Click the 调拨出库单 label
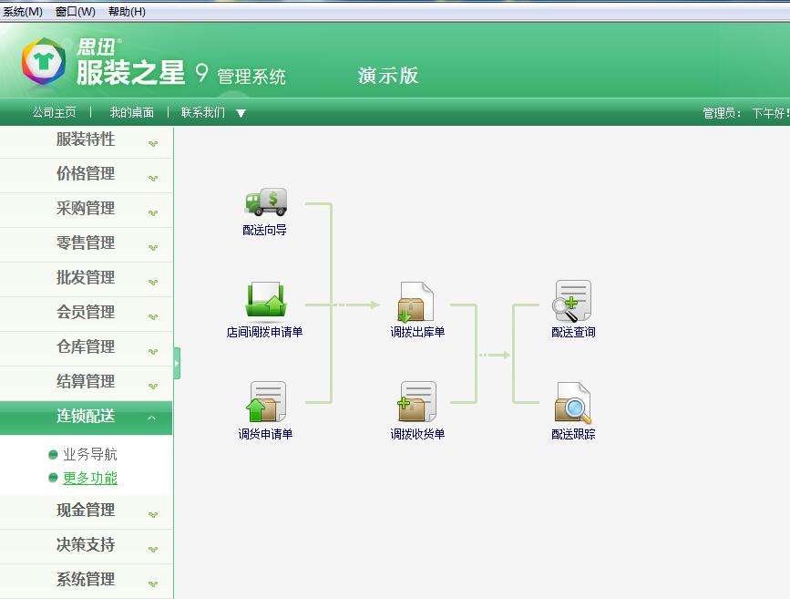 tap(417, 332)
